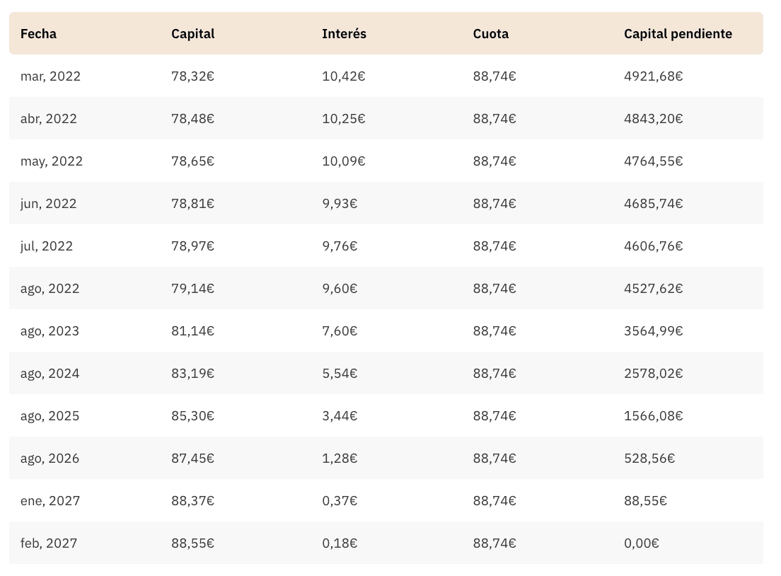Select the Capital pendiente column header

click(x=678, y=34)
